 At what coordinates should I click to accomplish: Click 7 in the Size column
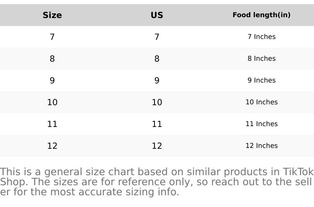coord(52,37)
